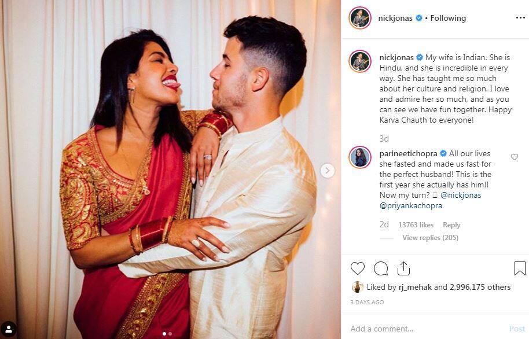529x339 pixels.
Task: Focus the Add a comment field
Action: 427,329
